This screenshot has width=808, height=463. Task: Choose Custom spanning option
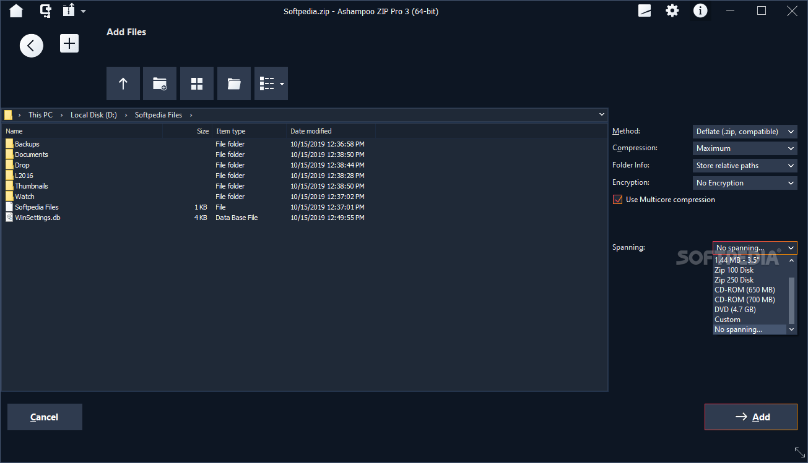pyautogui.click(x=750, y=320)
